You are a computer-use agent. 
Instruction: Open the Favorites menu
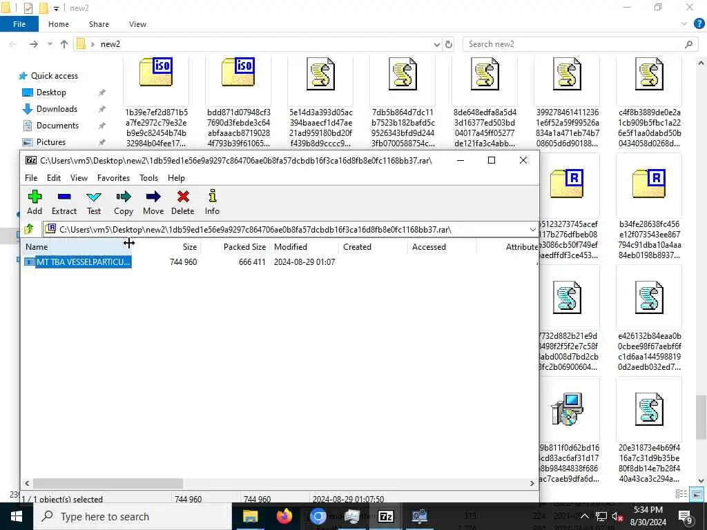coord(114,178)
